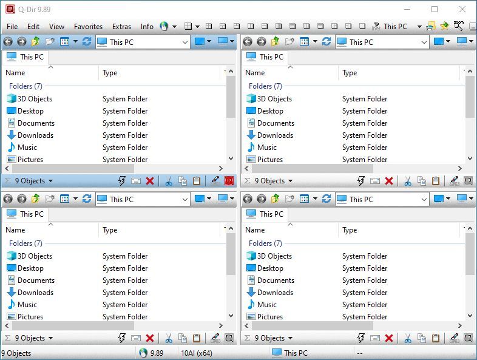Screen dimensions: 477x360
Task: Open the main toolbar This PC dropdown arrow
Action: [419, 27]
